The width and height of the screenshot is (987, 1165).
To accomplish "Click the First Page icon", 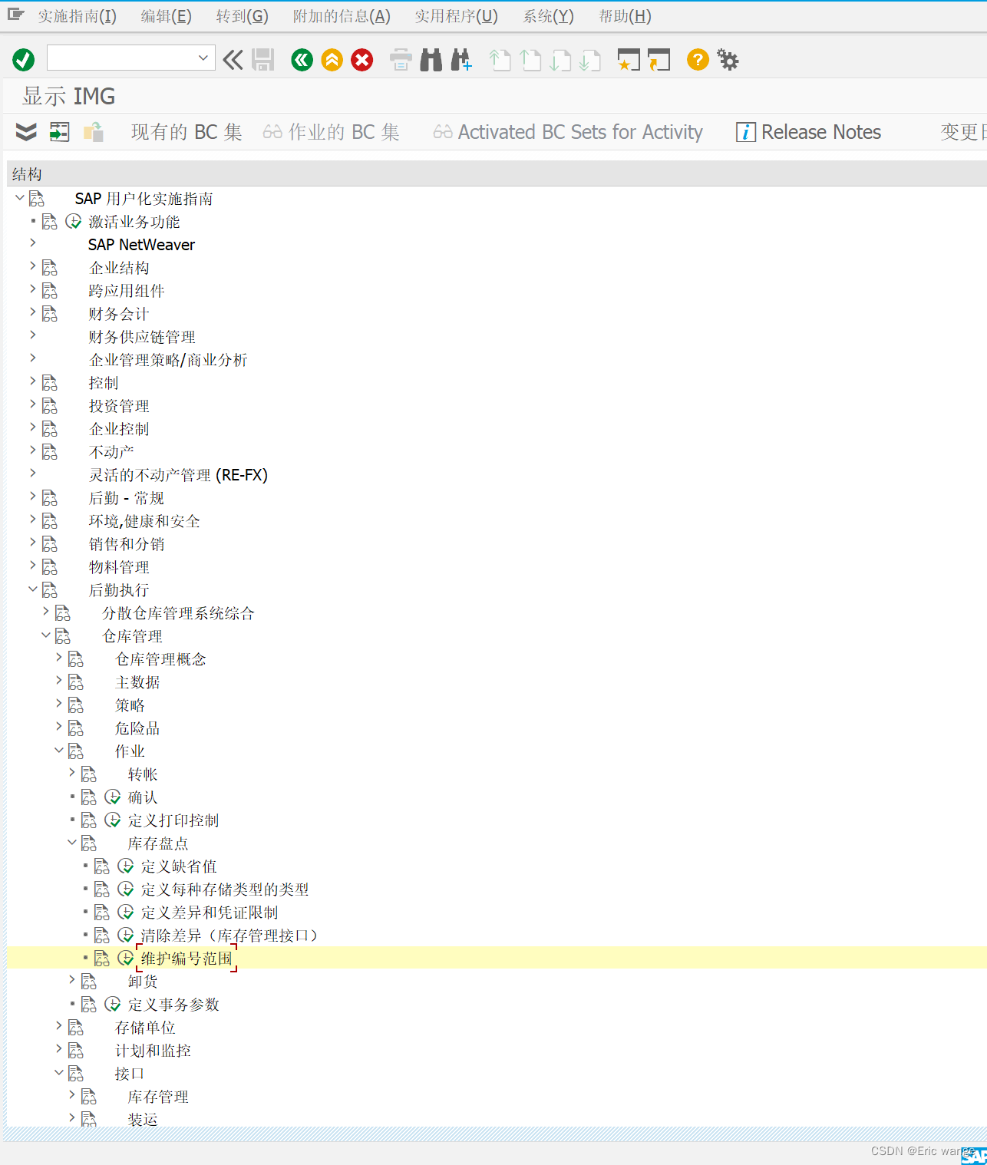I will coord(500,59).
